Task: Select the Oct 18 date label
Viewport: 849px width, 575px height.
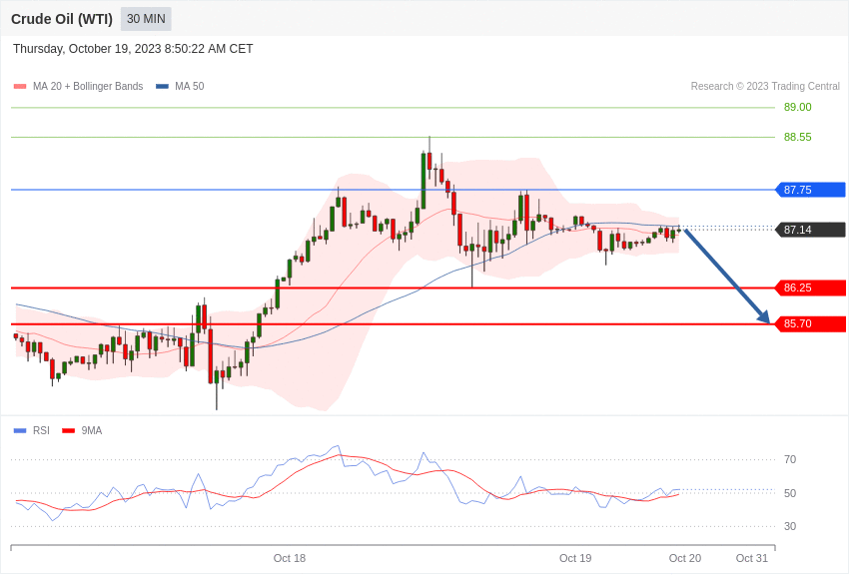Action: [x=290, y=558]
